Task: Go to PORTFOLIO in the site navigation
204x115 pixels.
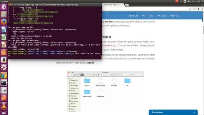Action: click(148, 16)
